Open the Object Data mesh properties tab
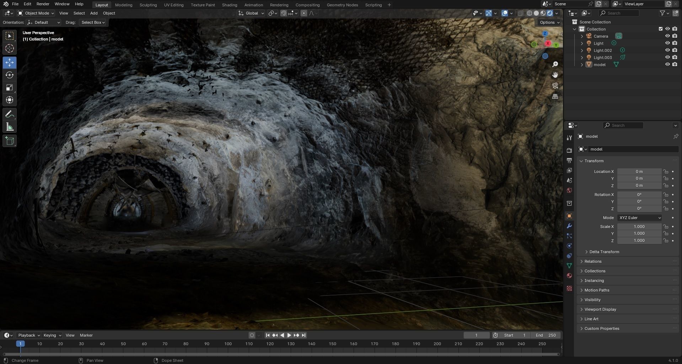The height and width of the screenshot is (364, 682). coord(569,266)
